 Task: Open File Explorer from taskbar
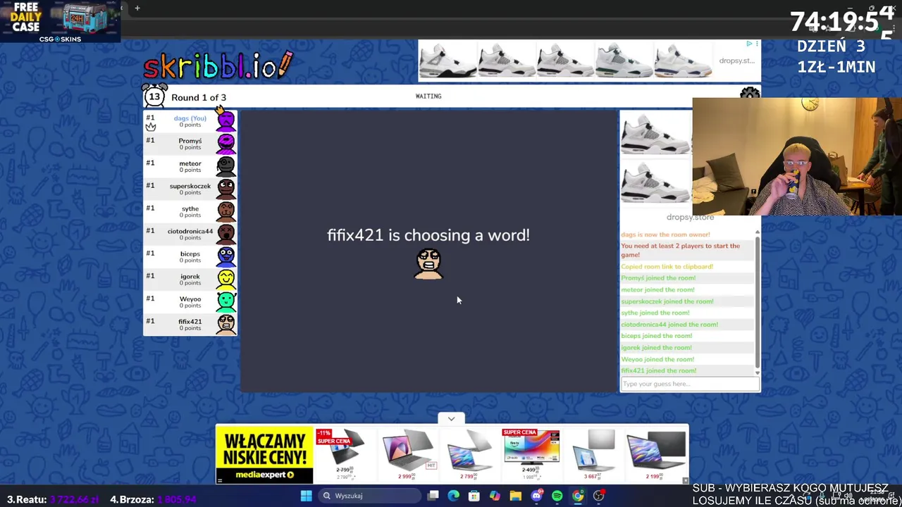pyautogui.click(x=516, y=496)
